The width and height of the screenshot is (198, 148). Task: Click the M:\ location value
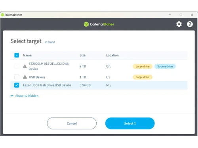coord(109,85)
